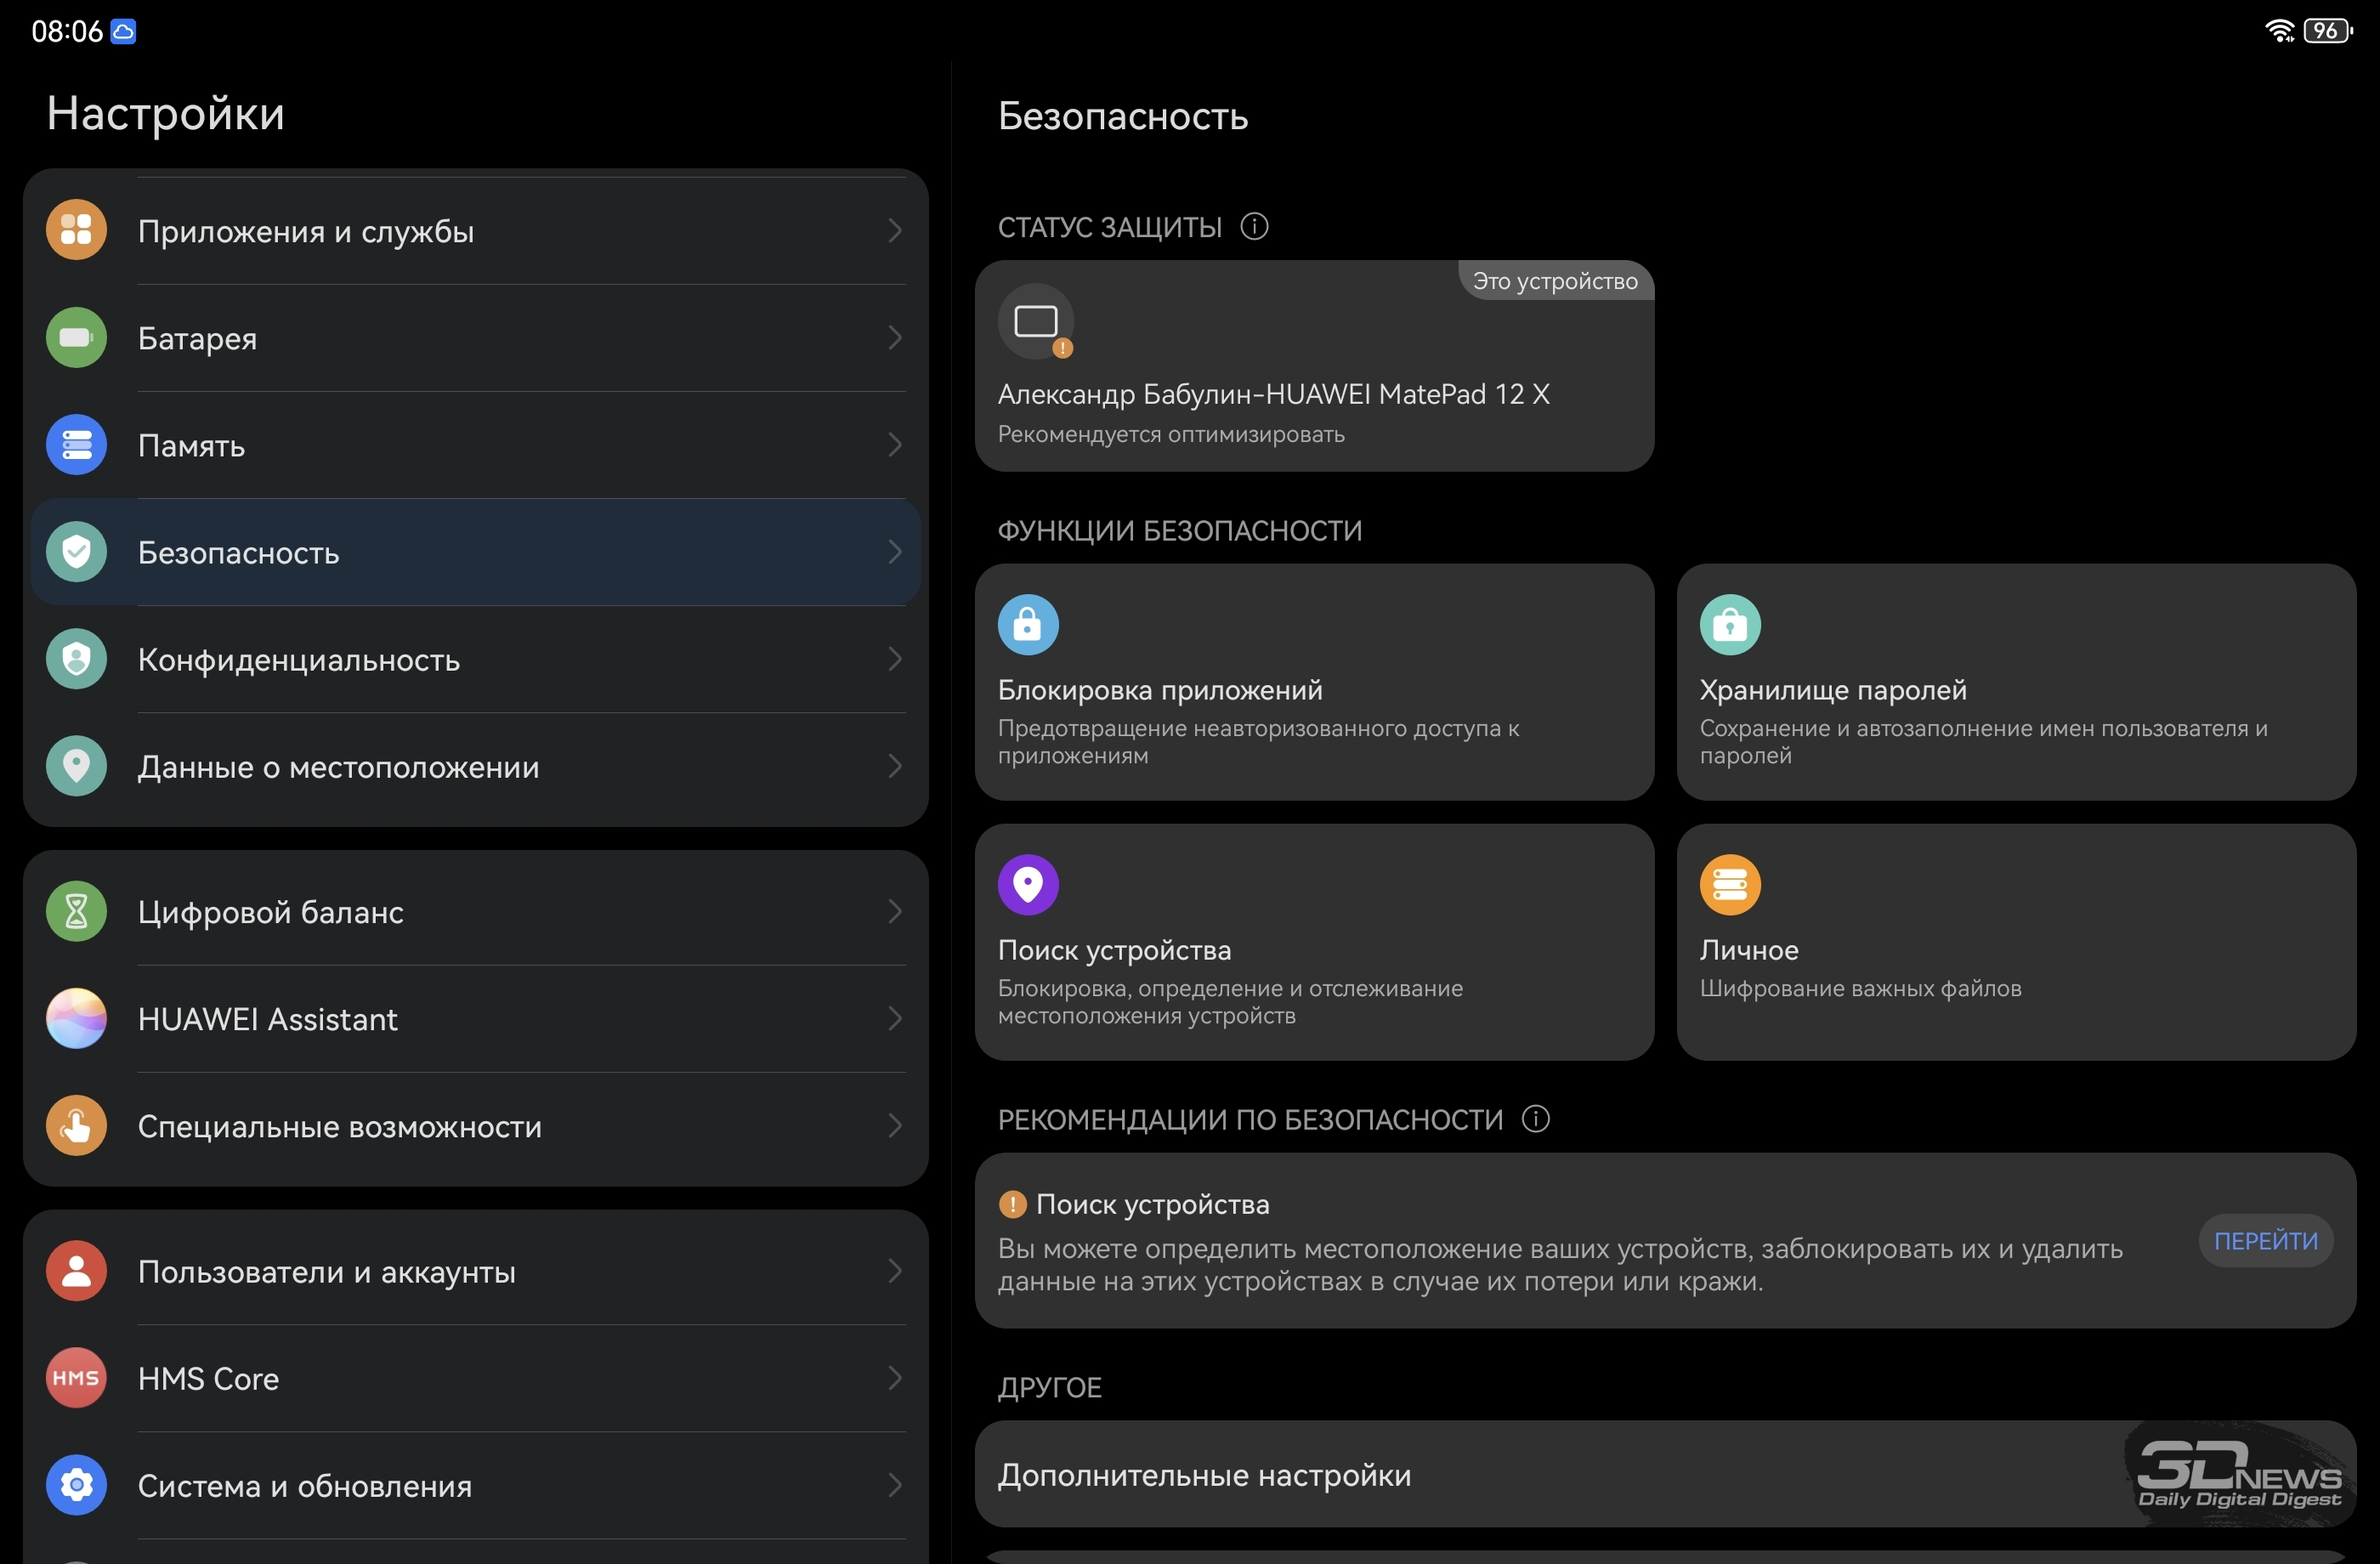Open Дополнительные настройки row
The width and height of the screenshot is (2380, 1564).
pos(1666,1475)
